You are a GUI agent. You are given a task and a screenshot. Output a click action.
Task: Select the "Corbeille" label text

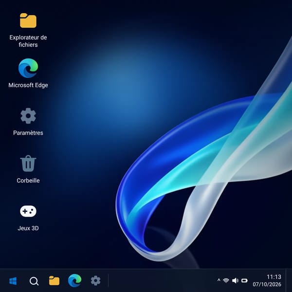(x=28, y=181)
